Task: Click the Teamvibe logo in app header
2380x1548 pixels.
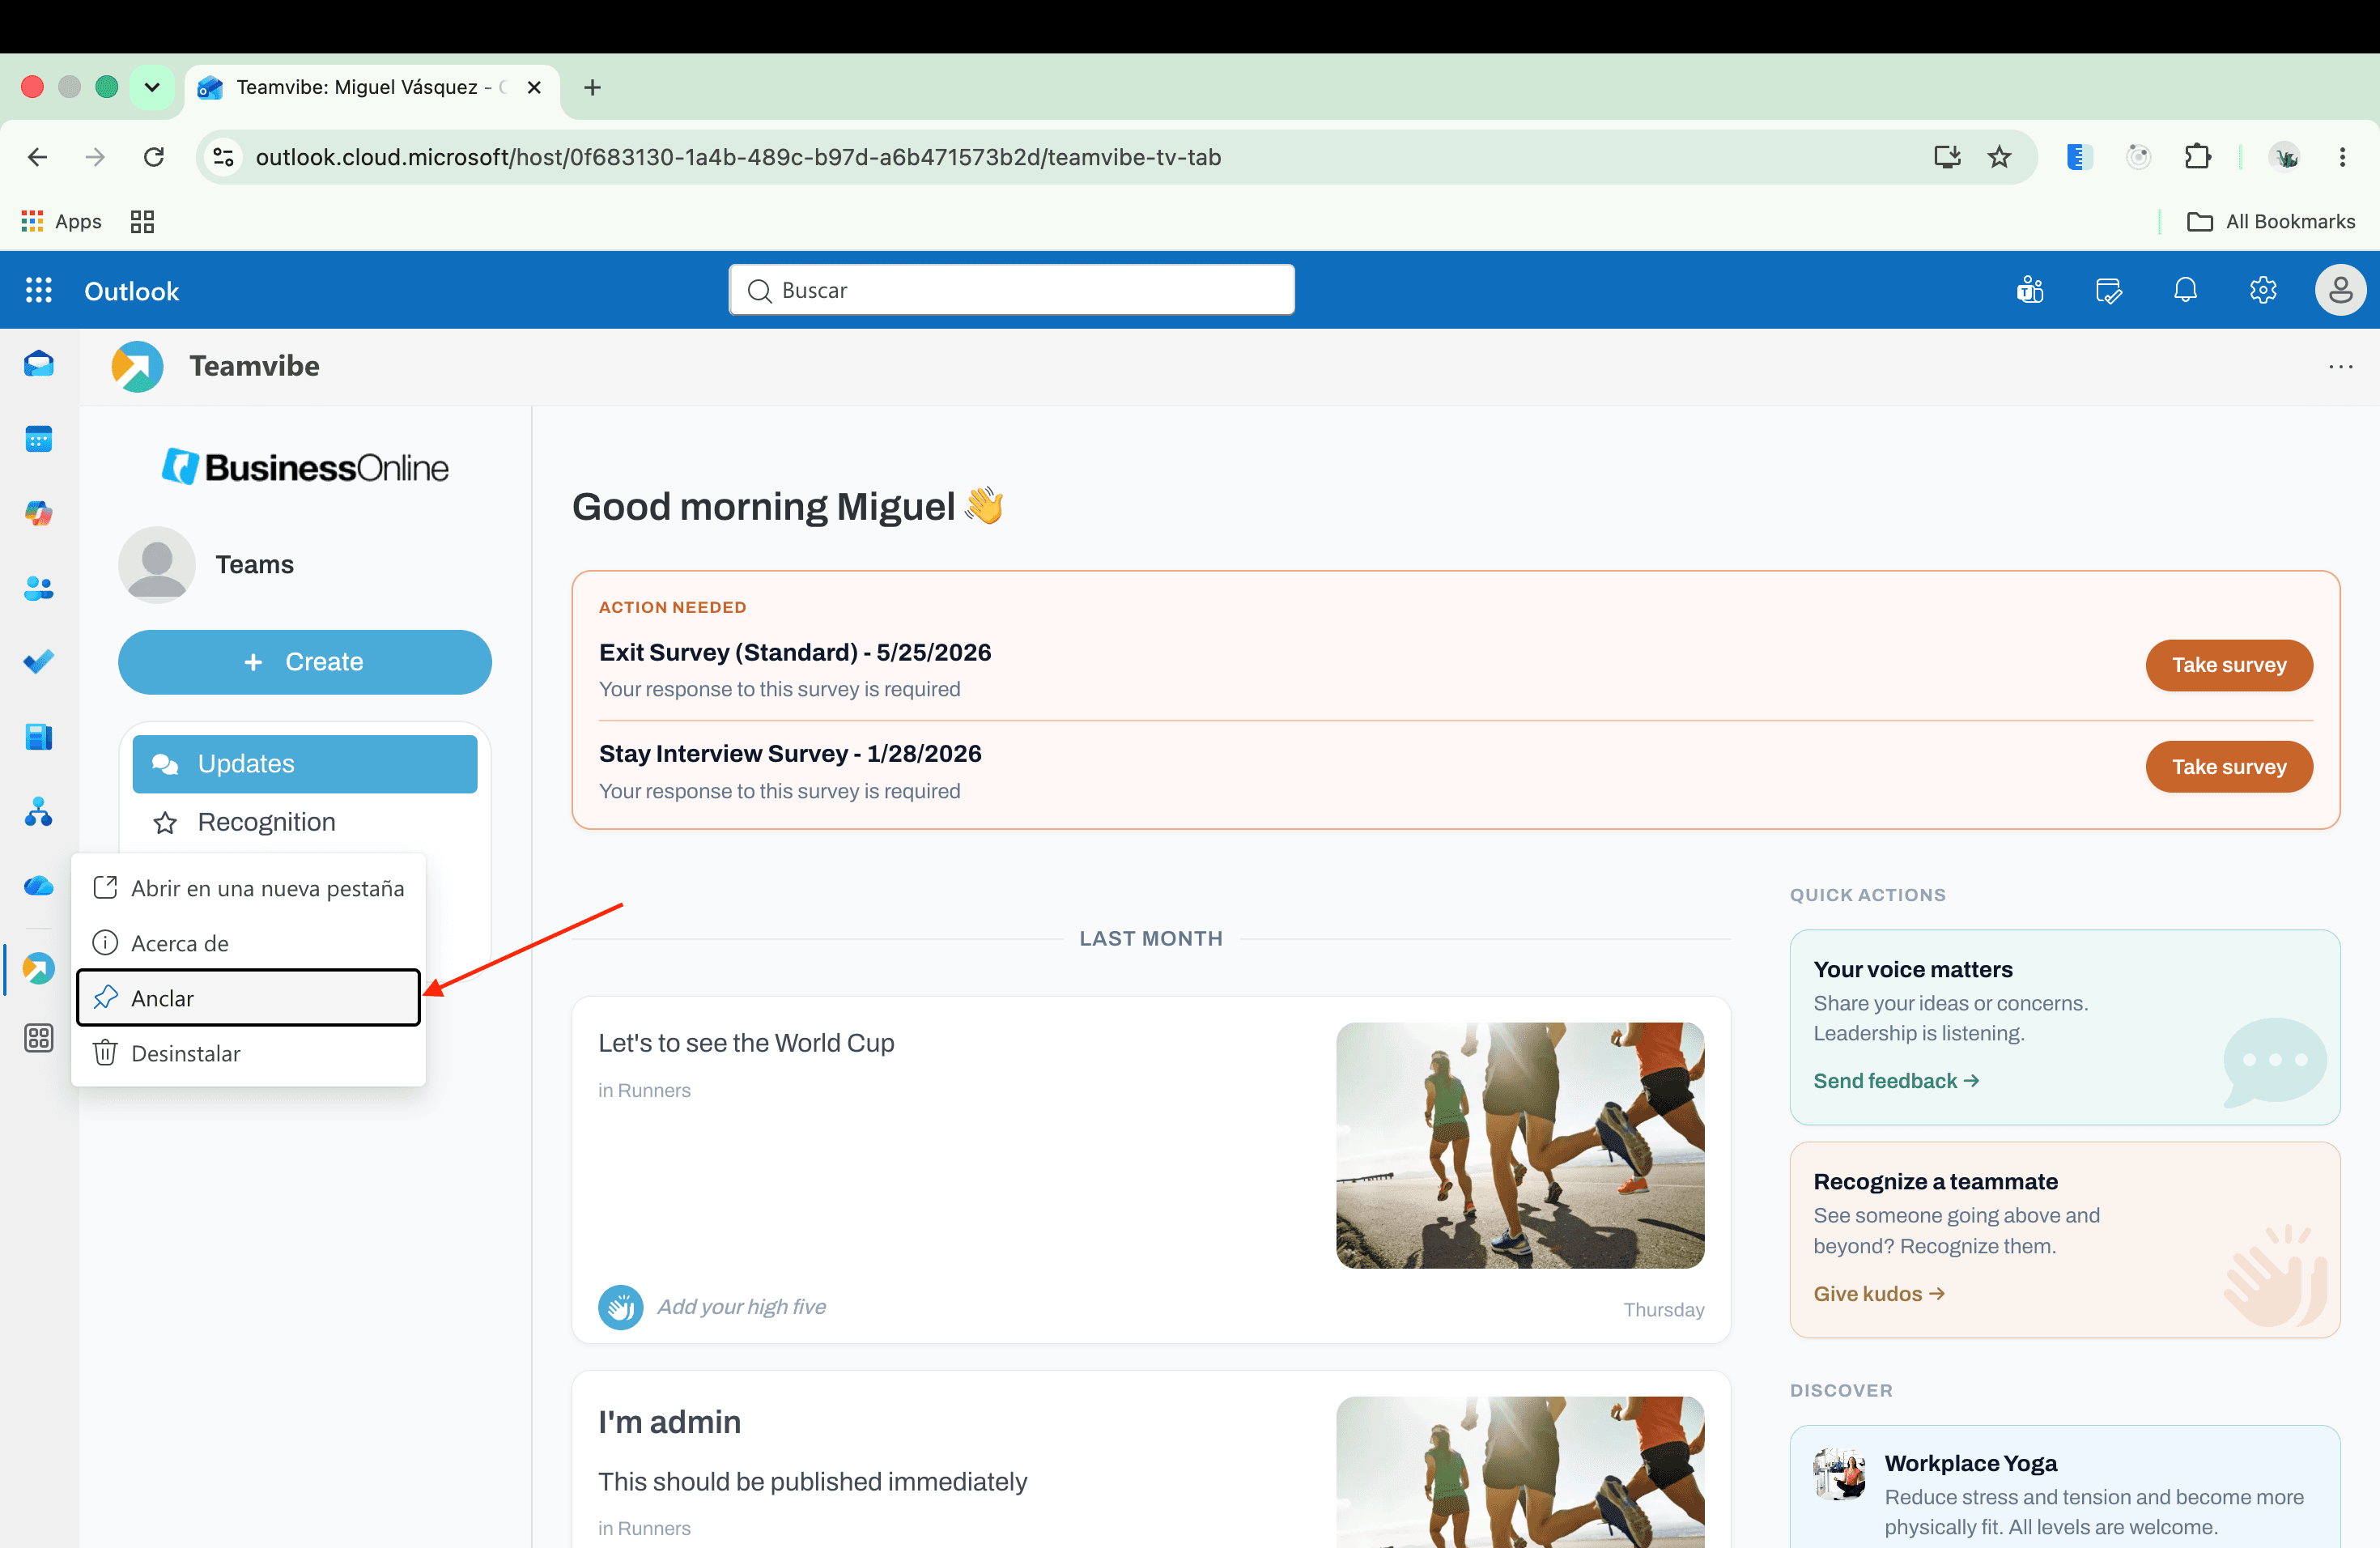Action: click(137, 366)
